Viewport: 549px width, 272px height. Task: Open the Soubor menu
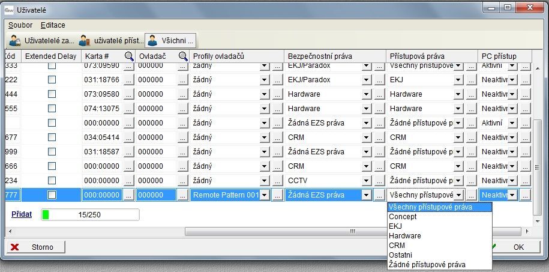(20, 25)
